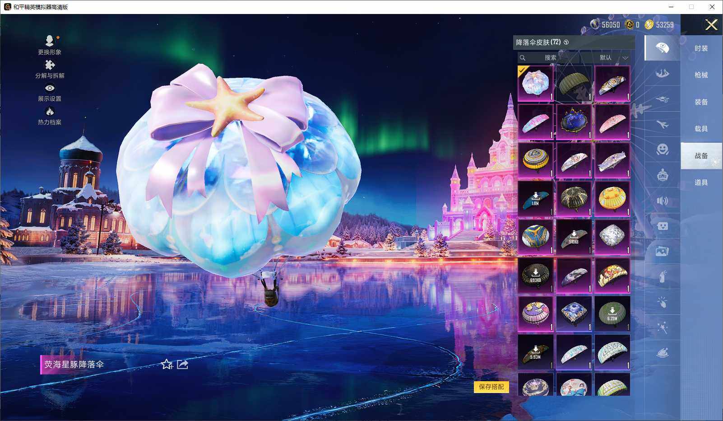Viewport: 723px width, 421px height.
Task: Select the airplane skin category icon
Action: click(662, 124)
